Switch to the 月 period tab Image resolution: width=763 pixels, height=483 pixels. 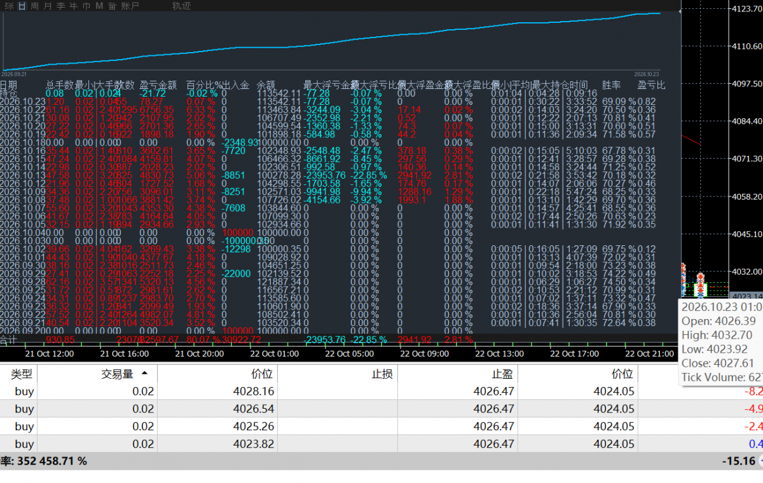48,6
